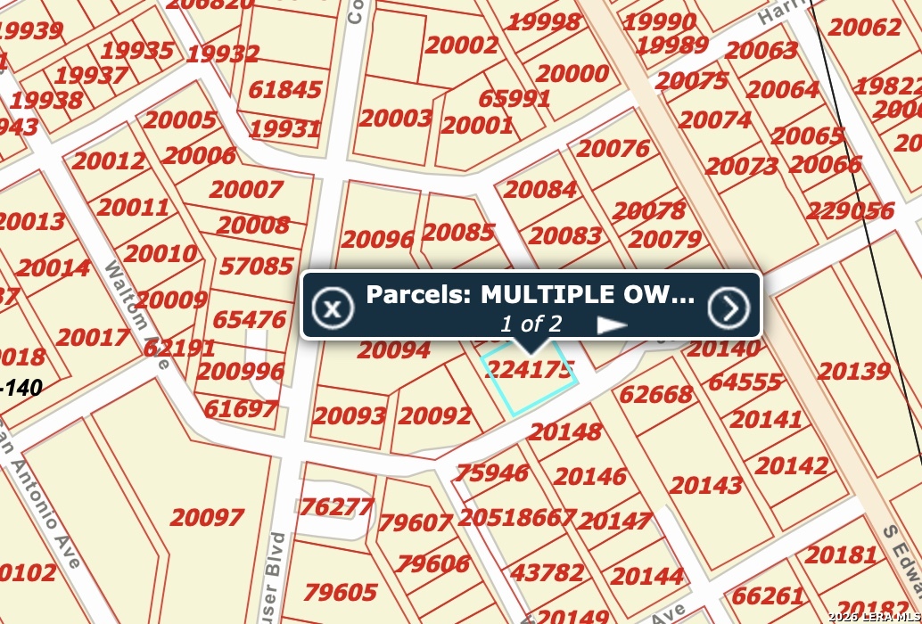The height and width of the screenshot is (624, 922).
Task: Select parcel 20143 on the map
Action: (x=705, y=485)
